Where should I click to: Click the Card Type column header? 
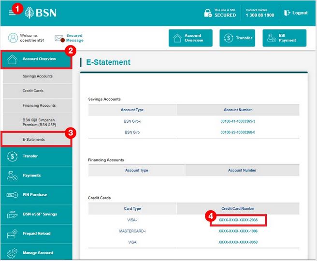pos(132,208)
